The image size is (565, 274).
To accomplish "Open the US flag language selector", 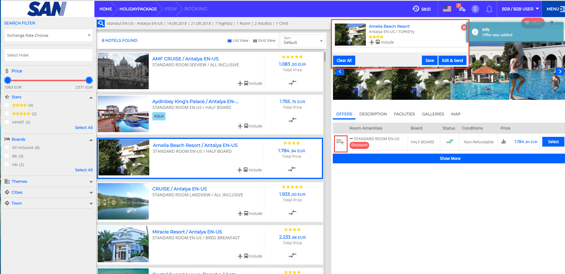I will point(447,9).
